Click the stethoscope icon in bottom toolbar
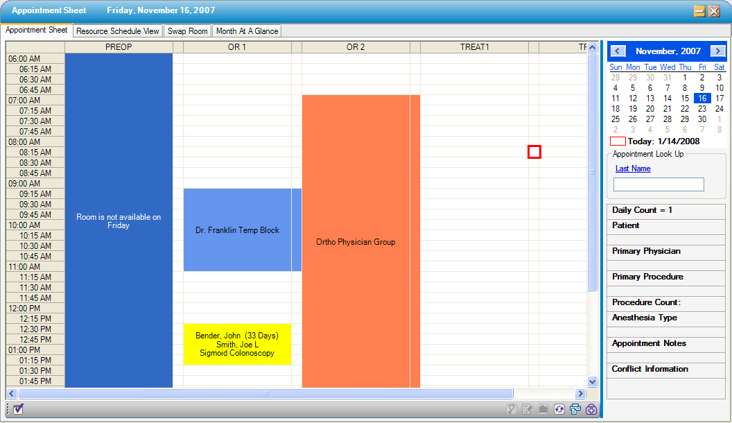Viewport: 732px width, 423px height. 512,409
